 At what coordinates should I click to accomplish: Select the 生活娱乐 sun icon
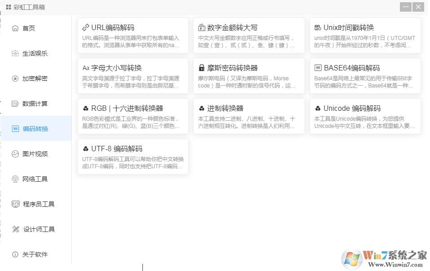[x=15, y=53]
